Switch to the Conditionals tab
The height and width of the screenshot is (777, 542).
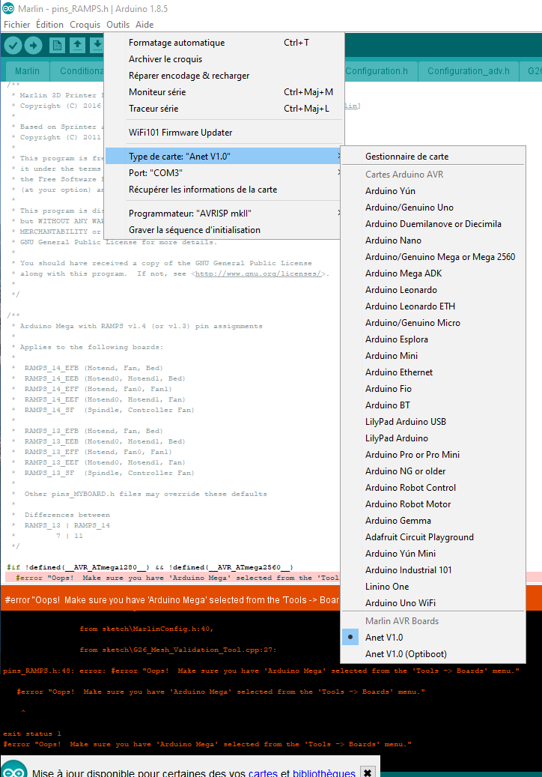tap(78, 71)
